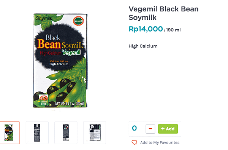The width and height of the screenshot is (228, 150).
Task: Click the plus symbol in Add button
Action: click(163, 129)
